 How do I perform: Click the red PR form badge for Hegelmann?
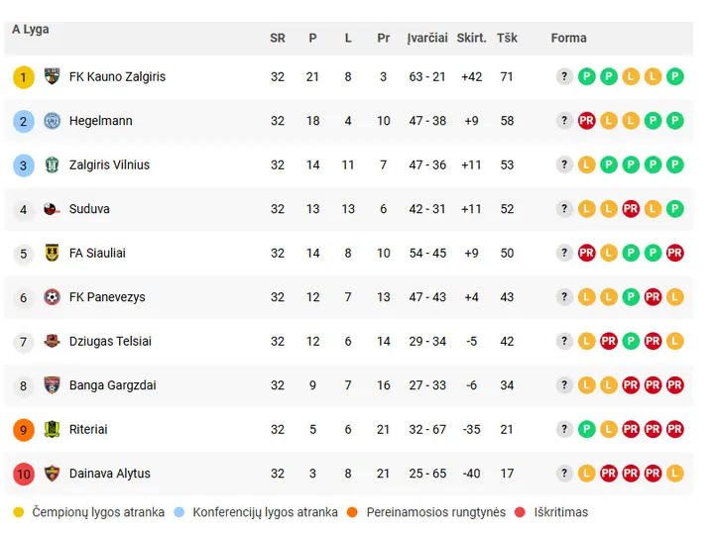(586, 121)
